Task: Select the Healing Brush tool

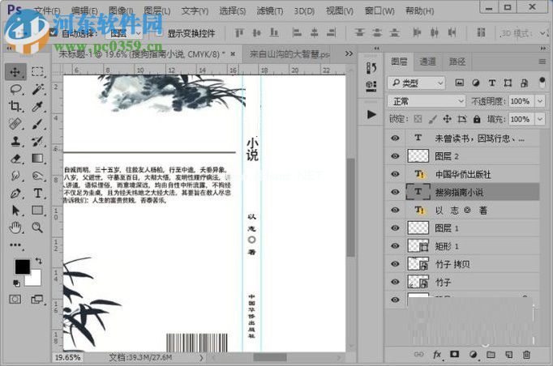Action: [15, 124]
